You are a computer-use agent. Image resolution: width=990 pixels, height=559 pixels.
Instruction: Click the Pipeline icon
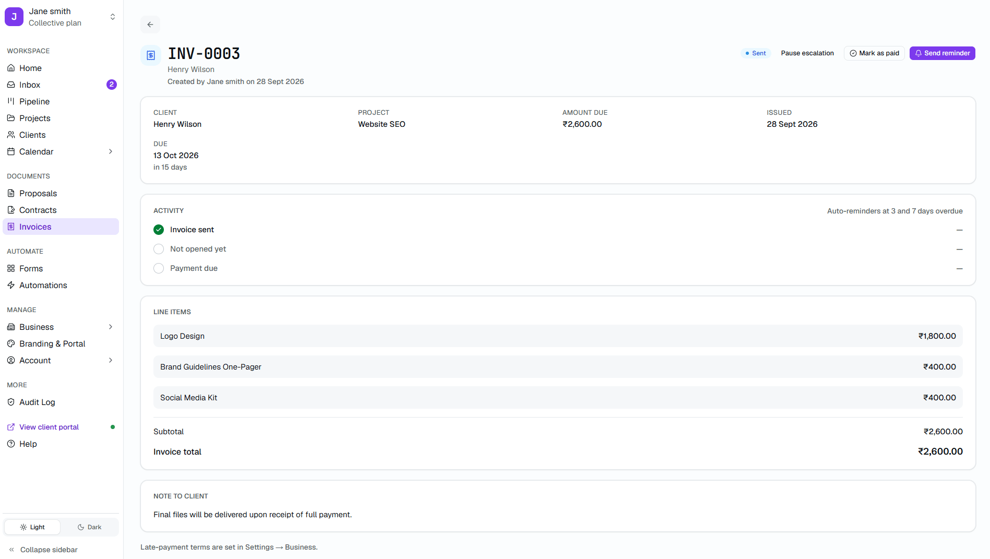11,101
